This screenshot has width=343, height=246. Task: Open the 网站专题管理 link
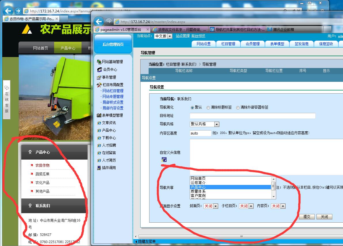[x=113, y=96]
